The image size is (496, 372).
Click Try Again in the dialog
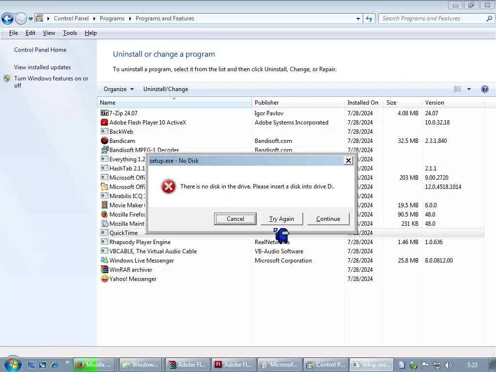[x=281, y=219]
